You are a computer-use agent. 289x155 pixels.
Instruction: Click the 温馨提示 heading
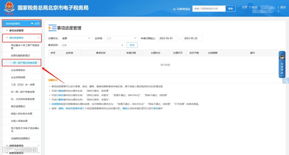click(x=53, y=80)
